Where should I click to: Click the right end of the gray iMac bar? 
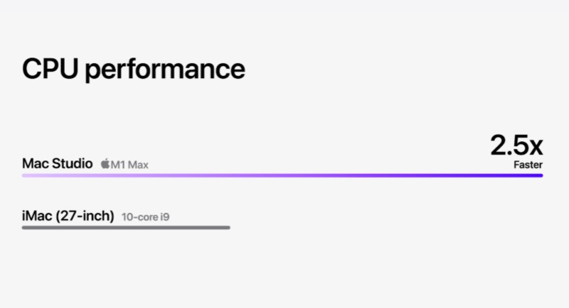[x=227, y=228]
